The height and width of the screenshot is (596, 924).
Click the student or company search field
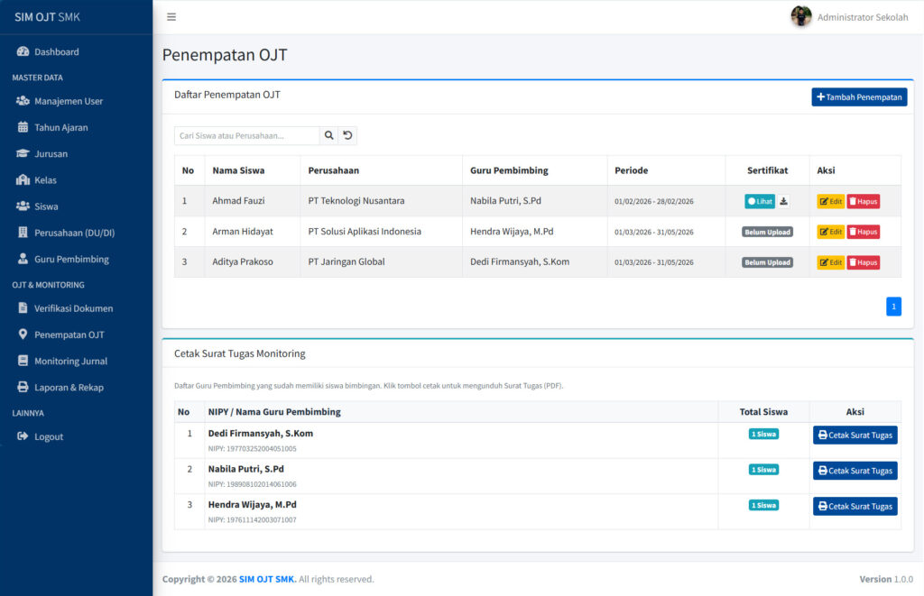246,135
